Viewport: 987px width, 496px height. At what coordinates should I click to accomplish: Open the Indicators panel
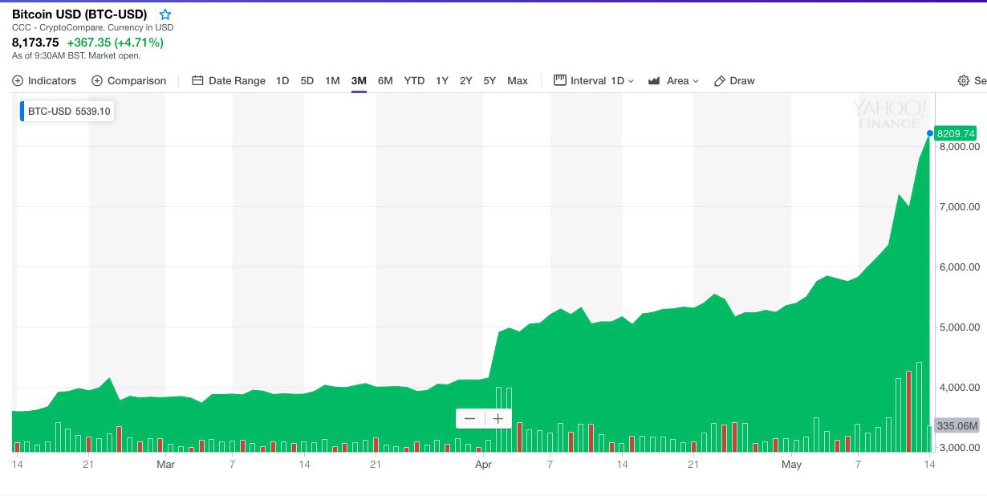tap(44, 80)
